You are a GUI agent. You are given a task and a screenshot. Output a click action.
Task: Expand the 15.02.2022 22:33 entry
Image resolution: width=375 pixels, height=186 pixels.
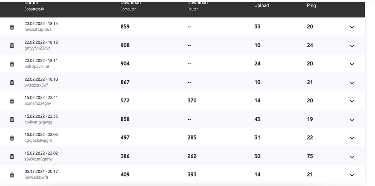352,120
